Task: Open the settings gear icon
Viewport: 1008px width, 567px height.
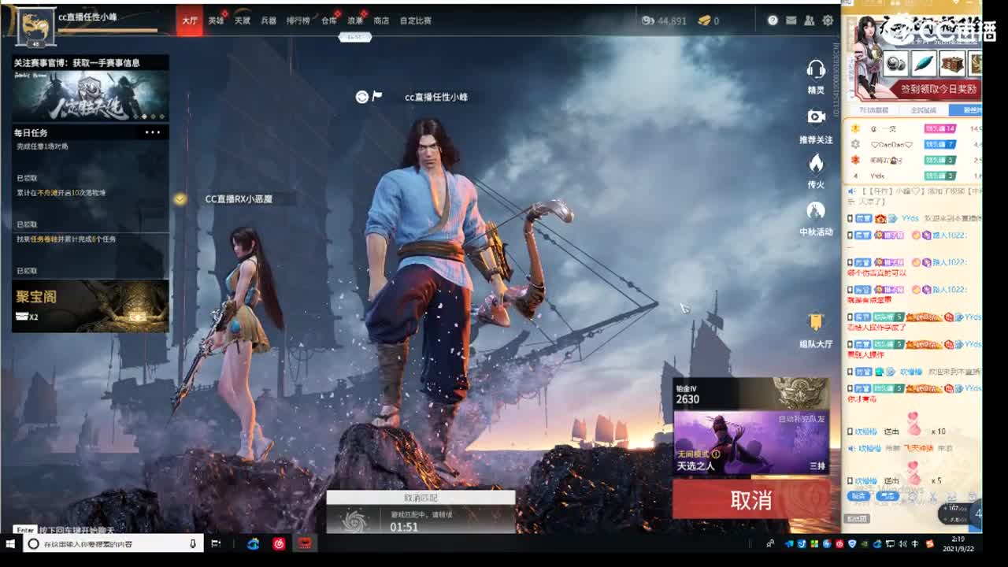Action: click(x=828, y=20)
